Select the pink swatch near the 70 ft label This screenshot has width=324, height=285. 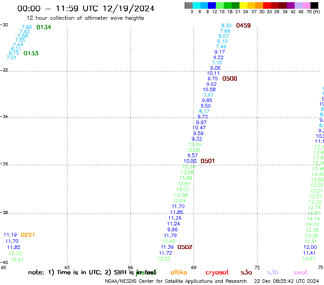coord(306,5)
